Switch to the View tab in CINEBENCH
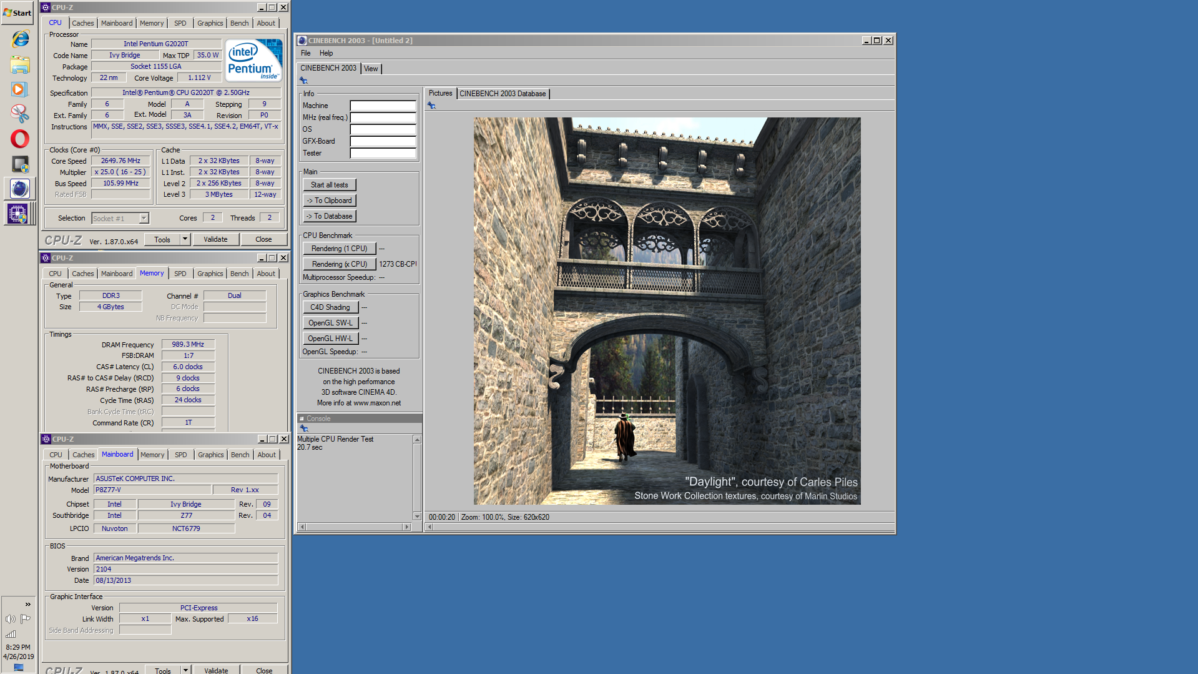1198x674 pixels. (371, 69)
